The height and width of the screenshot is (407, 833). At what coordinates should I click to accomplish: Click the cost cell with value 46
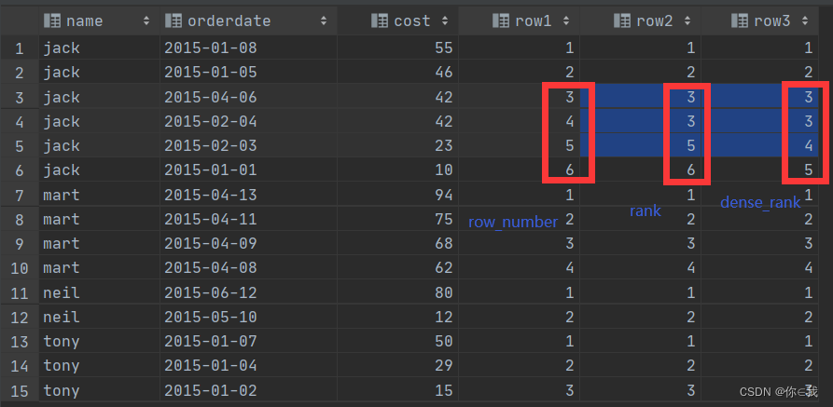pyautogui.click(x=397, y=72)
